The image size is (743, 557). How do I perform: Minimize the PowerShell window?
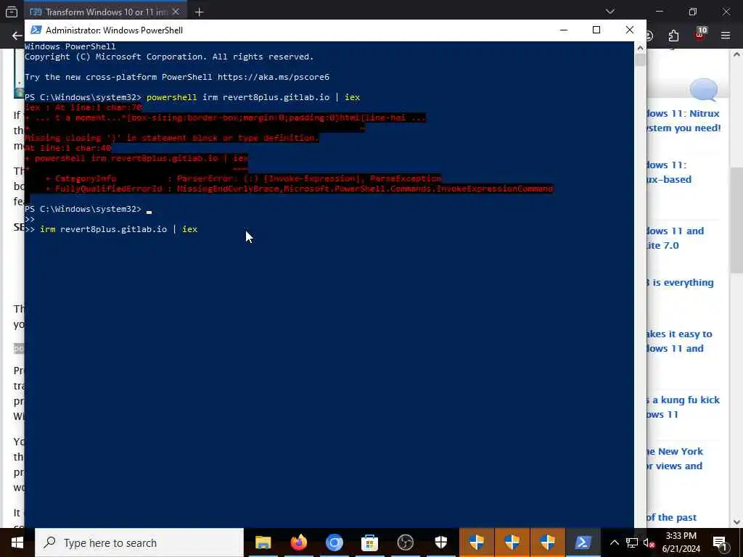(563, 30)
